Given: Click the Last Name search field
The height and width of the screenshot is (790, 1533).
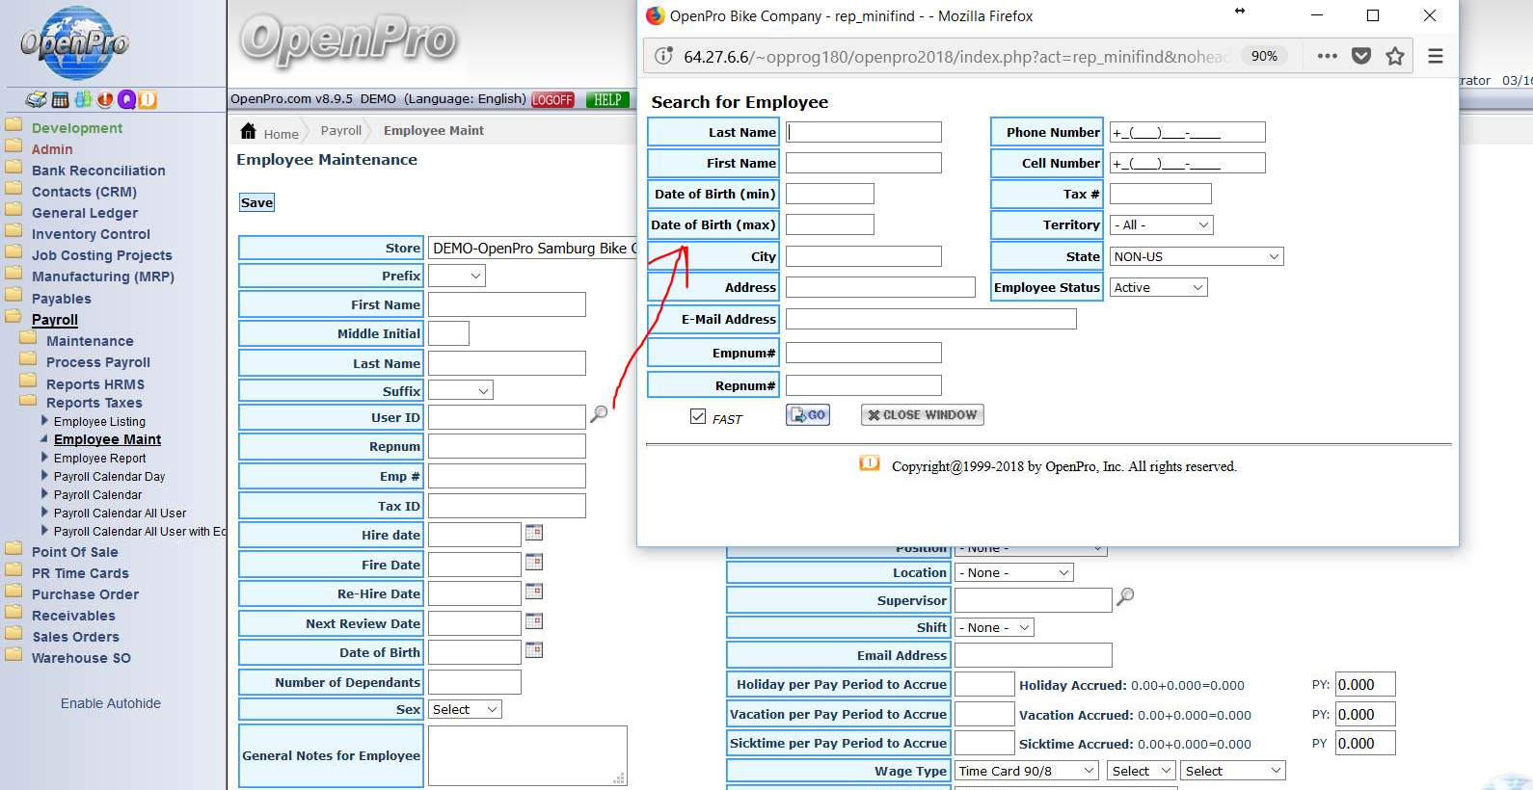Looking at the screenshot, I should 863,132.
